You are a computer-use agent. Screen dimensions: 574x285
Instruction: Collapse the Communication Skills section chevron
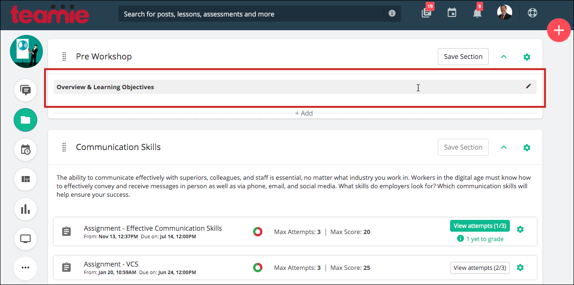pyautogui.click(x=504, y=147)
